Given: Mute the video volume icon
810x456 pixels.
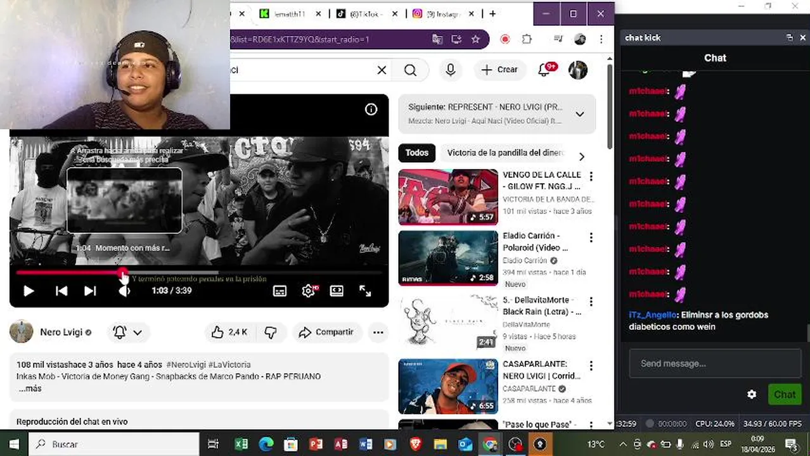Looking at the screenshot, I should [x=124, y=291].
